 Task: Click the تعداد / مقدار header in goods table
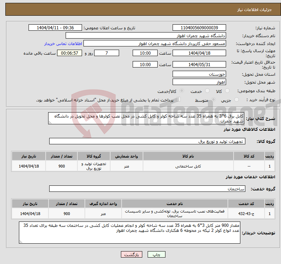[x=61, y=156]
